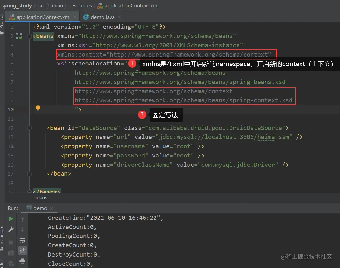This screenshot has height=268, width=340.
Task: Jump to next stack trace with the down arrow
Action: (x=22, y=229)
